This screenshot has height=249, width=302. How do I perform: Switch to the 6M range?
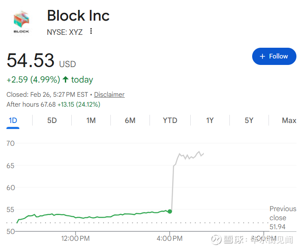130,120
